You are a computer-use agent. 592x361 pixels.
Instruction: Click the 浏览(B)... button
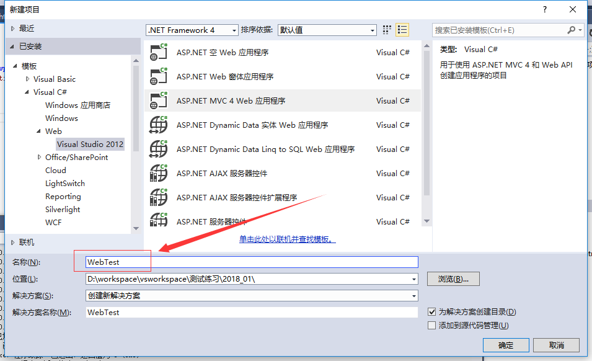[453, 279]
